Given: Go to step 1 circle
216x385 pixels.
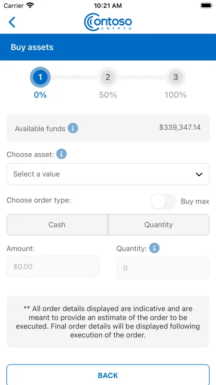Looking at the screenshot, I should coord(40,77).
